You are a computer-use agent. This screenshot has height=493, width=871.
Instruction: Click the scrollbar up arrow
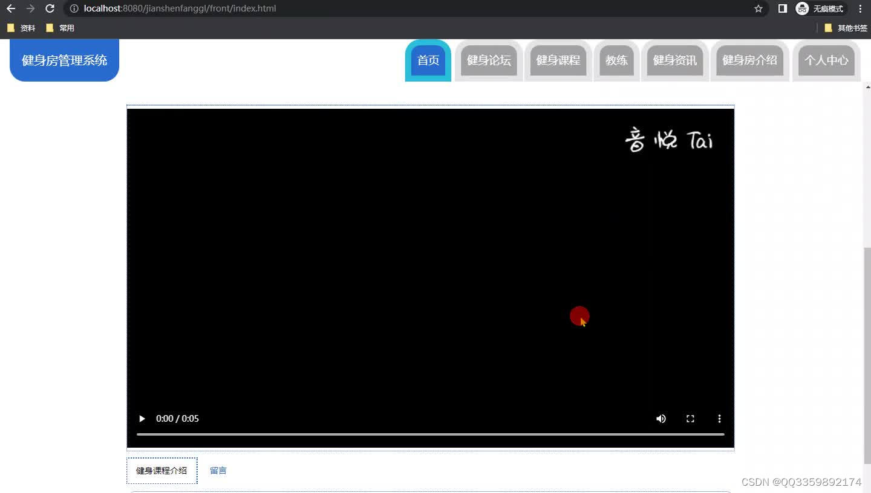(867, 87)
